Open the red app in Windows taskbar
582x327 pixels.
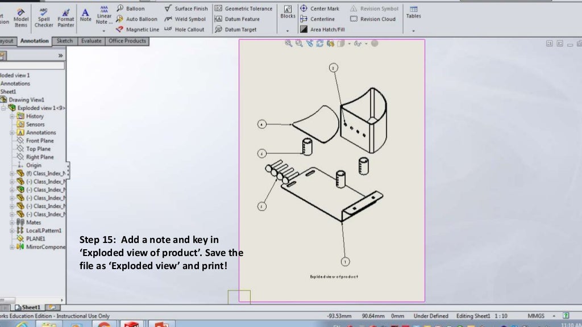[x=131, y=324]
